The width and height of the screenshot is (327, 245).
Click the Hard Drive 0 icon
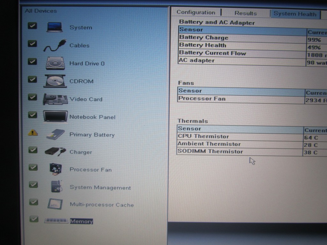pyautogui.click(x=55, y=63)
